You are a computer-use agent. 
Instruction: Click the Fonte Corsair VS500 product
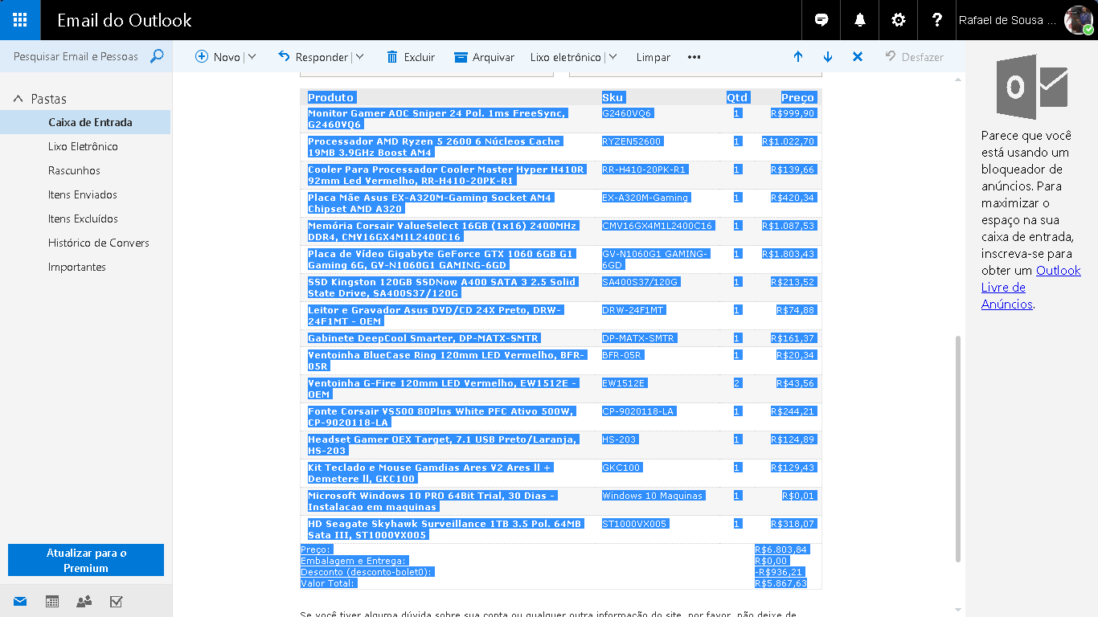(x=441, y=417)
